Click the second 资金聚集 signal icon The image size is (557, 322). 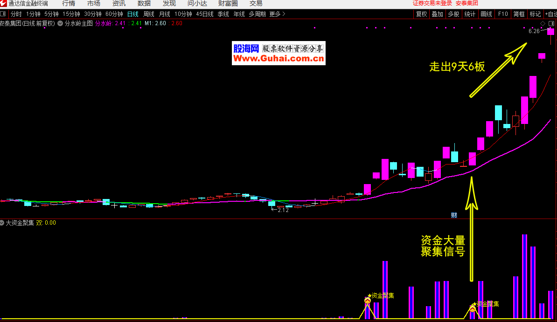click(473, 308)
